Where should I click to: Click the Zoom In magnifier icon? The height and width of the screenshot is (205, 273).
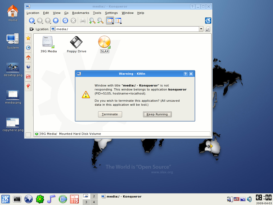[x=92, y=21]
